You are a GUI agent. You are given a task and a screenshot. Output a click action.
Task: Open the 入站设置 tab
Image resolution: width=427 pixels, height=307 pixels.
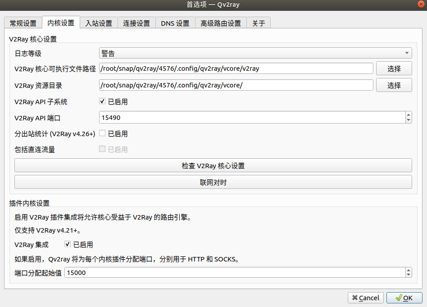point(99,23)
